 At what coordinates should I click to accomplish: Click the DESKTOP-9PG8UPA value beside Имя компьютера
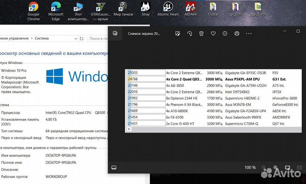coord(61,156)
